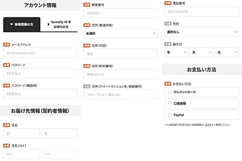Switch to Sumally ID をお持ちの方 tab

tap(60, 25)
